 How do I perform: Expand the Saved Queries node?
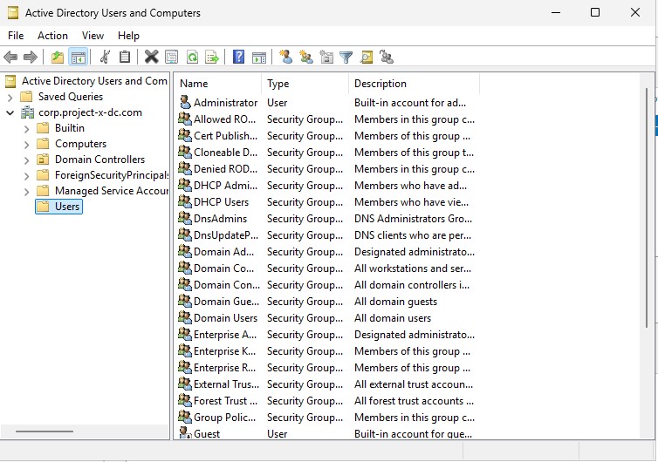tap(10, 97)
